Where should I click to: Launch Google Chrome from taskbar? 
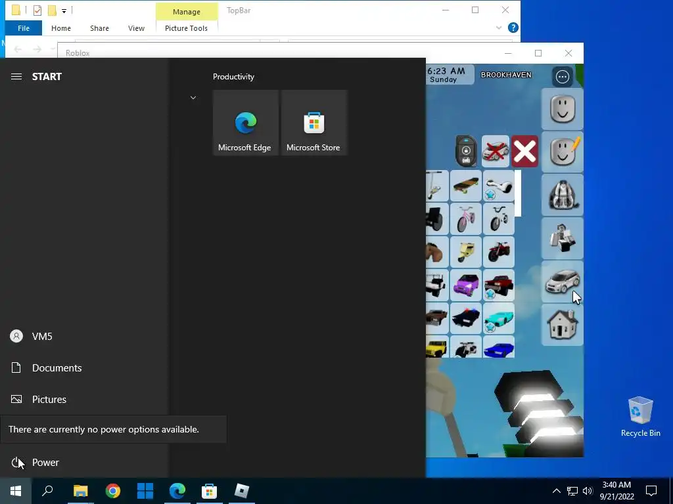113,491
